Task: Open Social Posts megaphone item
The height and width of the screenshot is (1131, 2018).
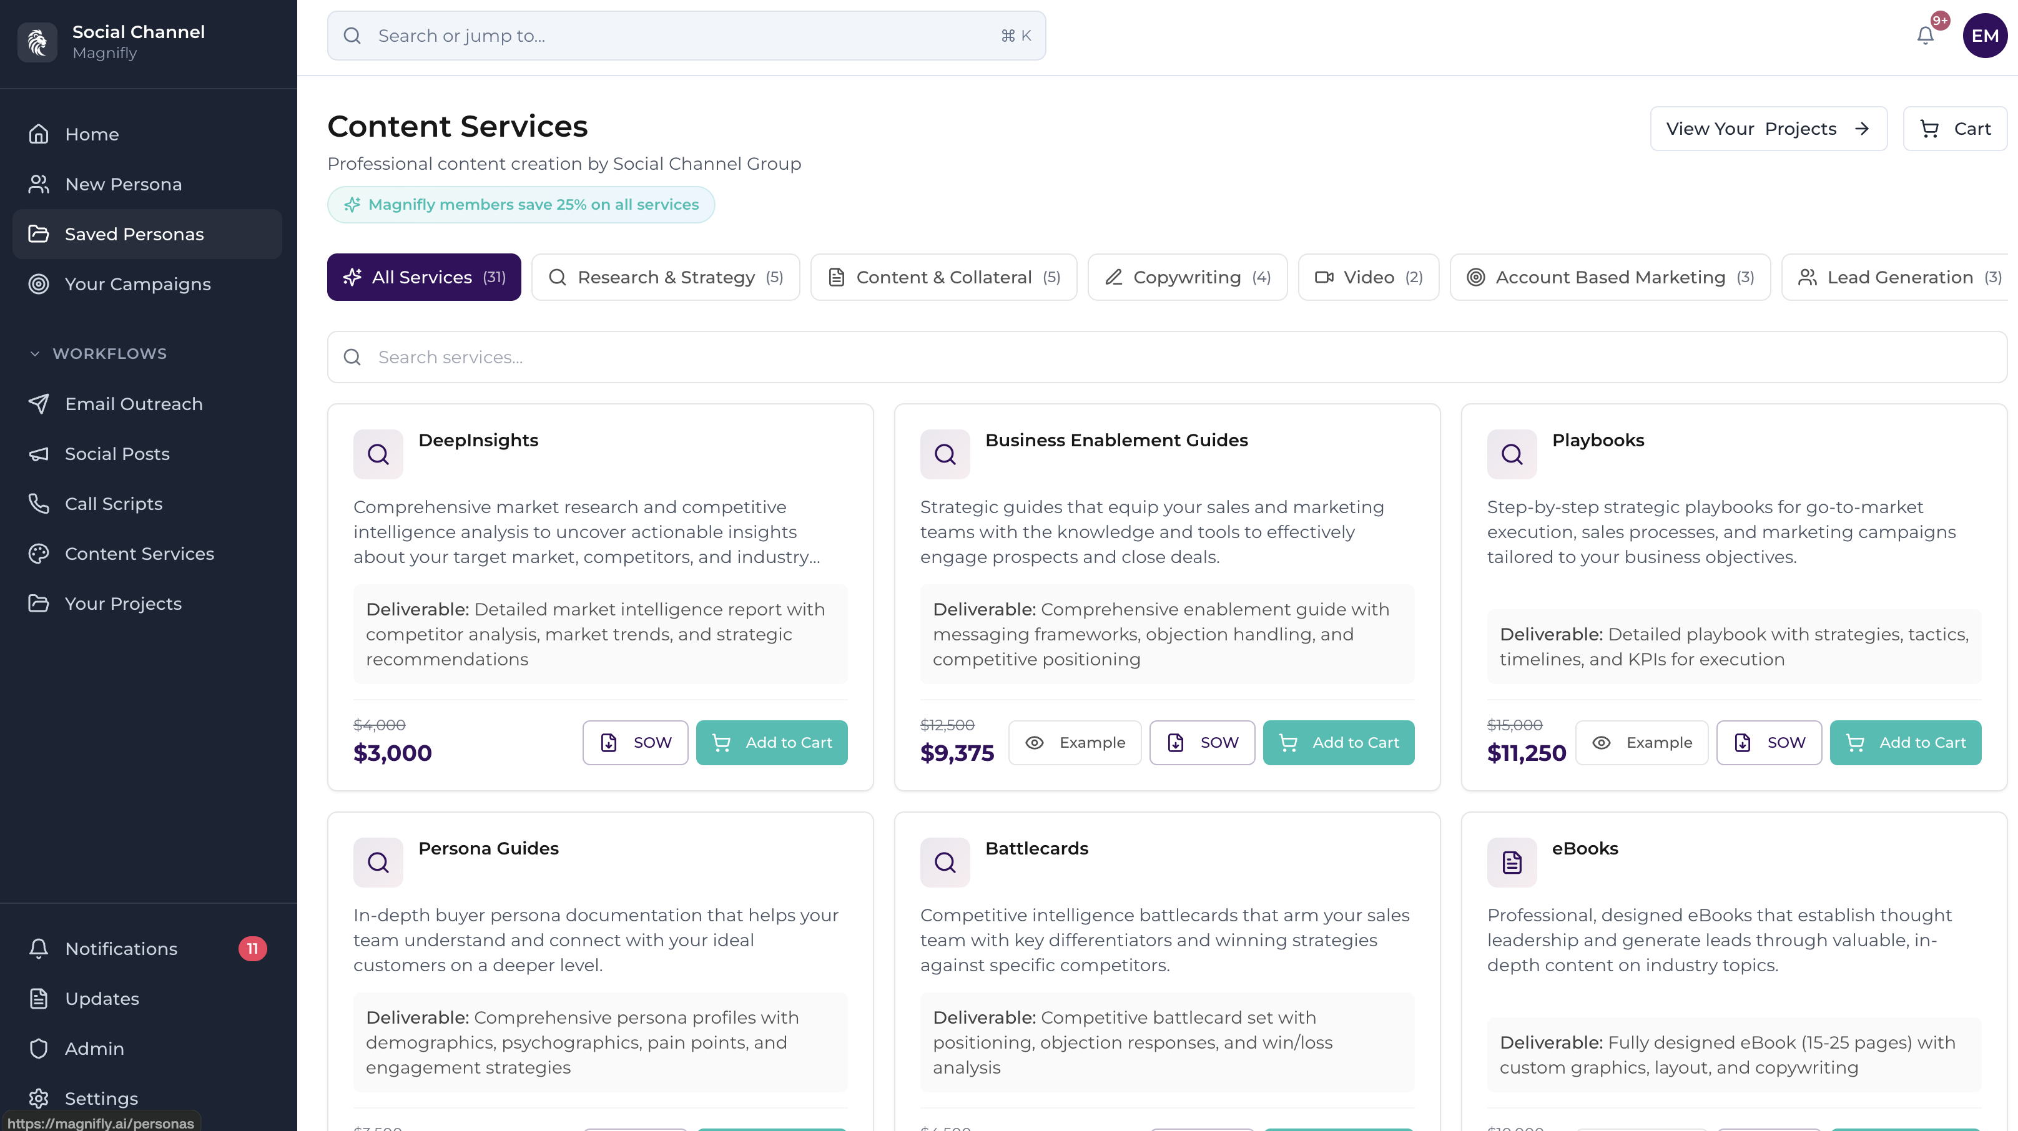Action: coord(117,454)
